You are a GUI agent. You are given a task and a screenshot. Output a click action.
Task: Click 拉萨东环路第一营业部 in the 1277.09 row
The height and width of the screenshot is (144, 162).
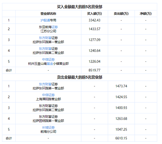click(x=48, y=42)
